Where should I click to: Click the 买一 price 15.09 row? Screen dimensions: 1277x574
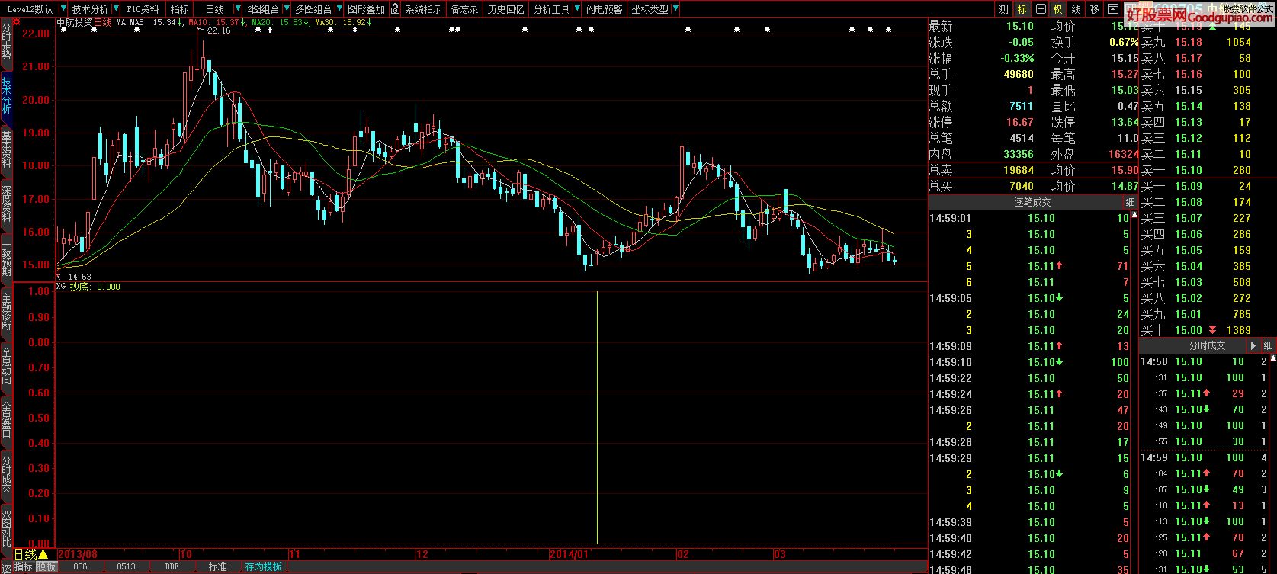pos(1208,187)
